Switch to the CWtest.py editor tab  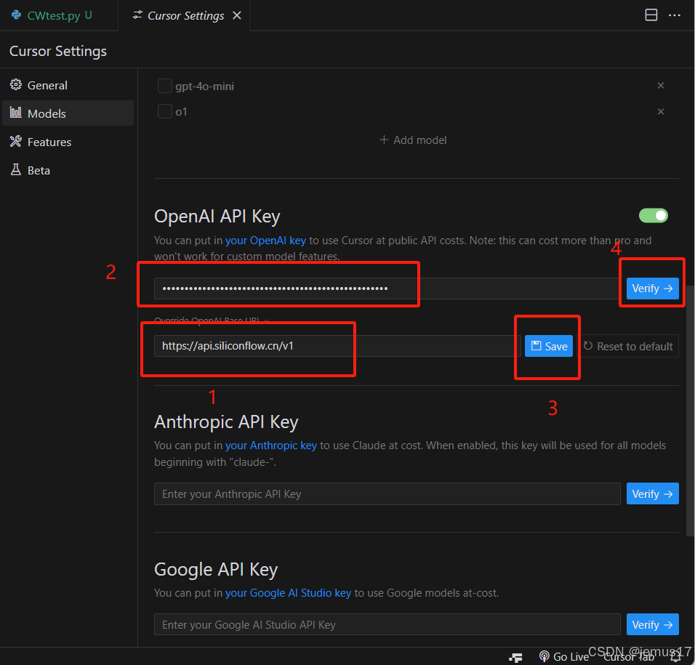tap(58, 15)
